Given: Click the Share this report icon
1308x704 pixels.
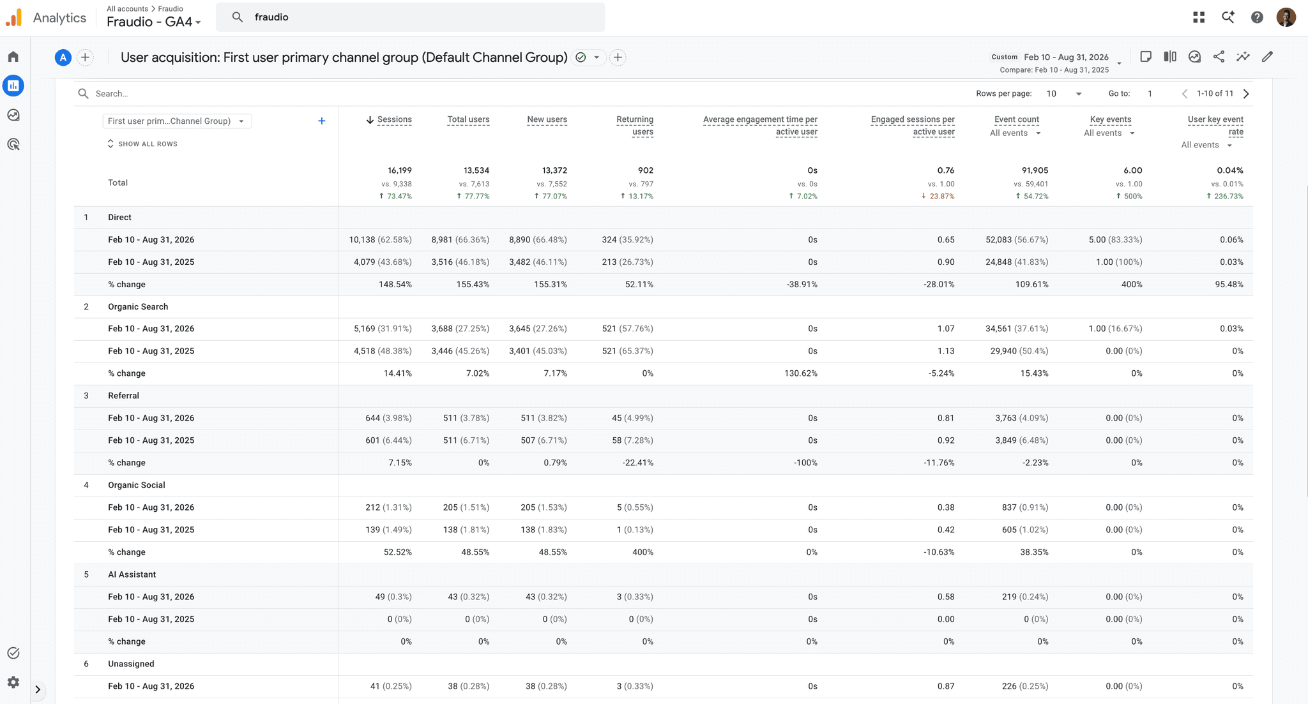Looking at the screenshot, I should (1219, 57).
